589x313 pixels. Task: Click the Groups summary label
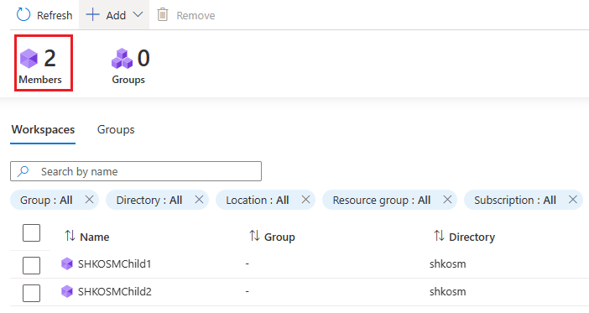pyautogui.click(x=128, y=80)
